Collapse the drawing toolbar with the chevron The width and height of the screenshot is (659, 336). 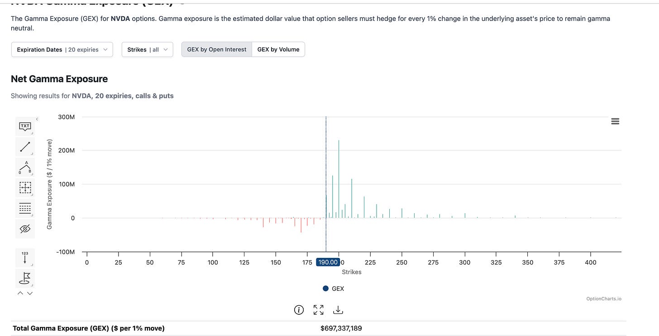37,119
